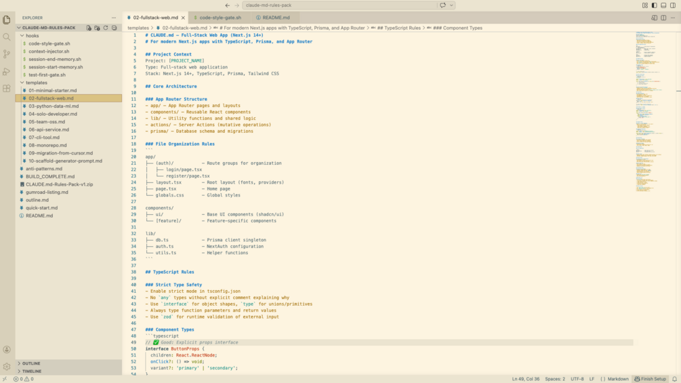Open test-first-gate.sh file
This screenshot has width=681, height=383.
click(x=47, y=75)
